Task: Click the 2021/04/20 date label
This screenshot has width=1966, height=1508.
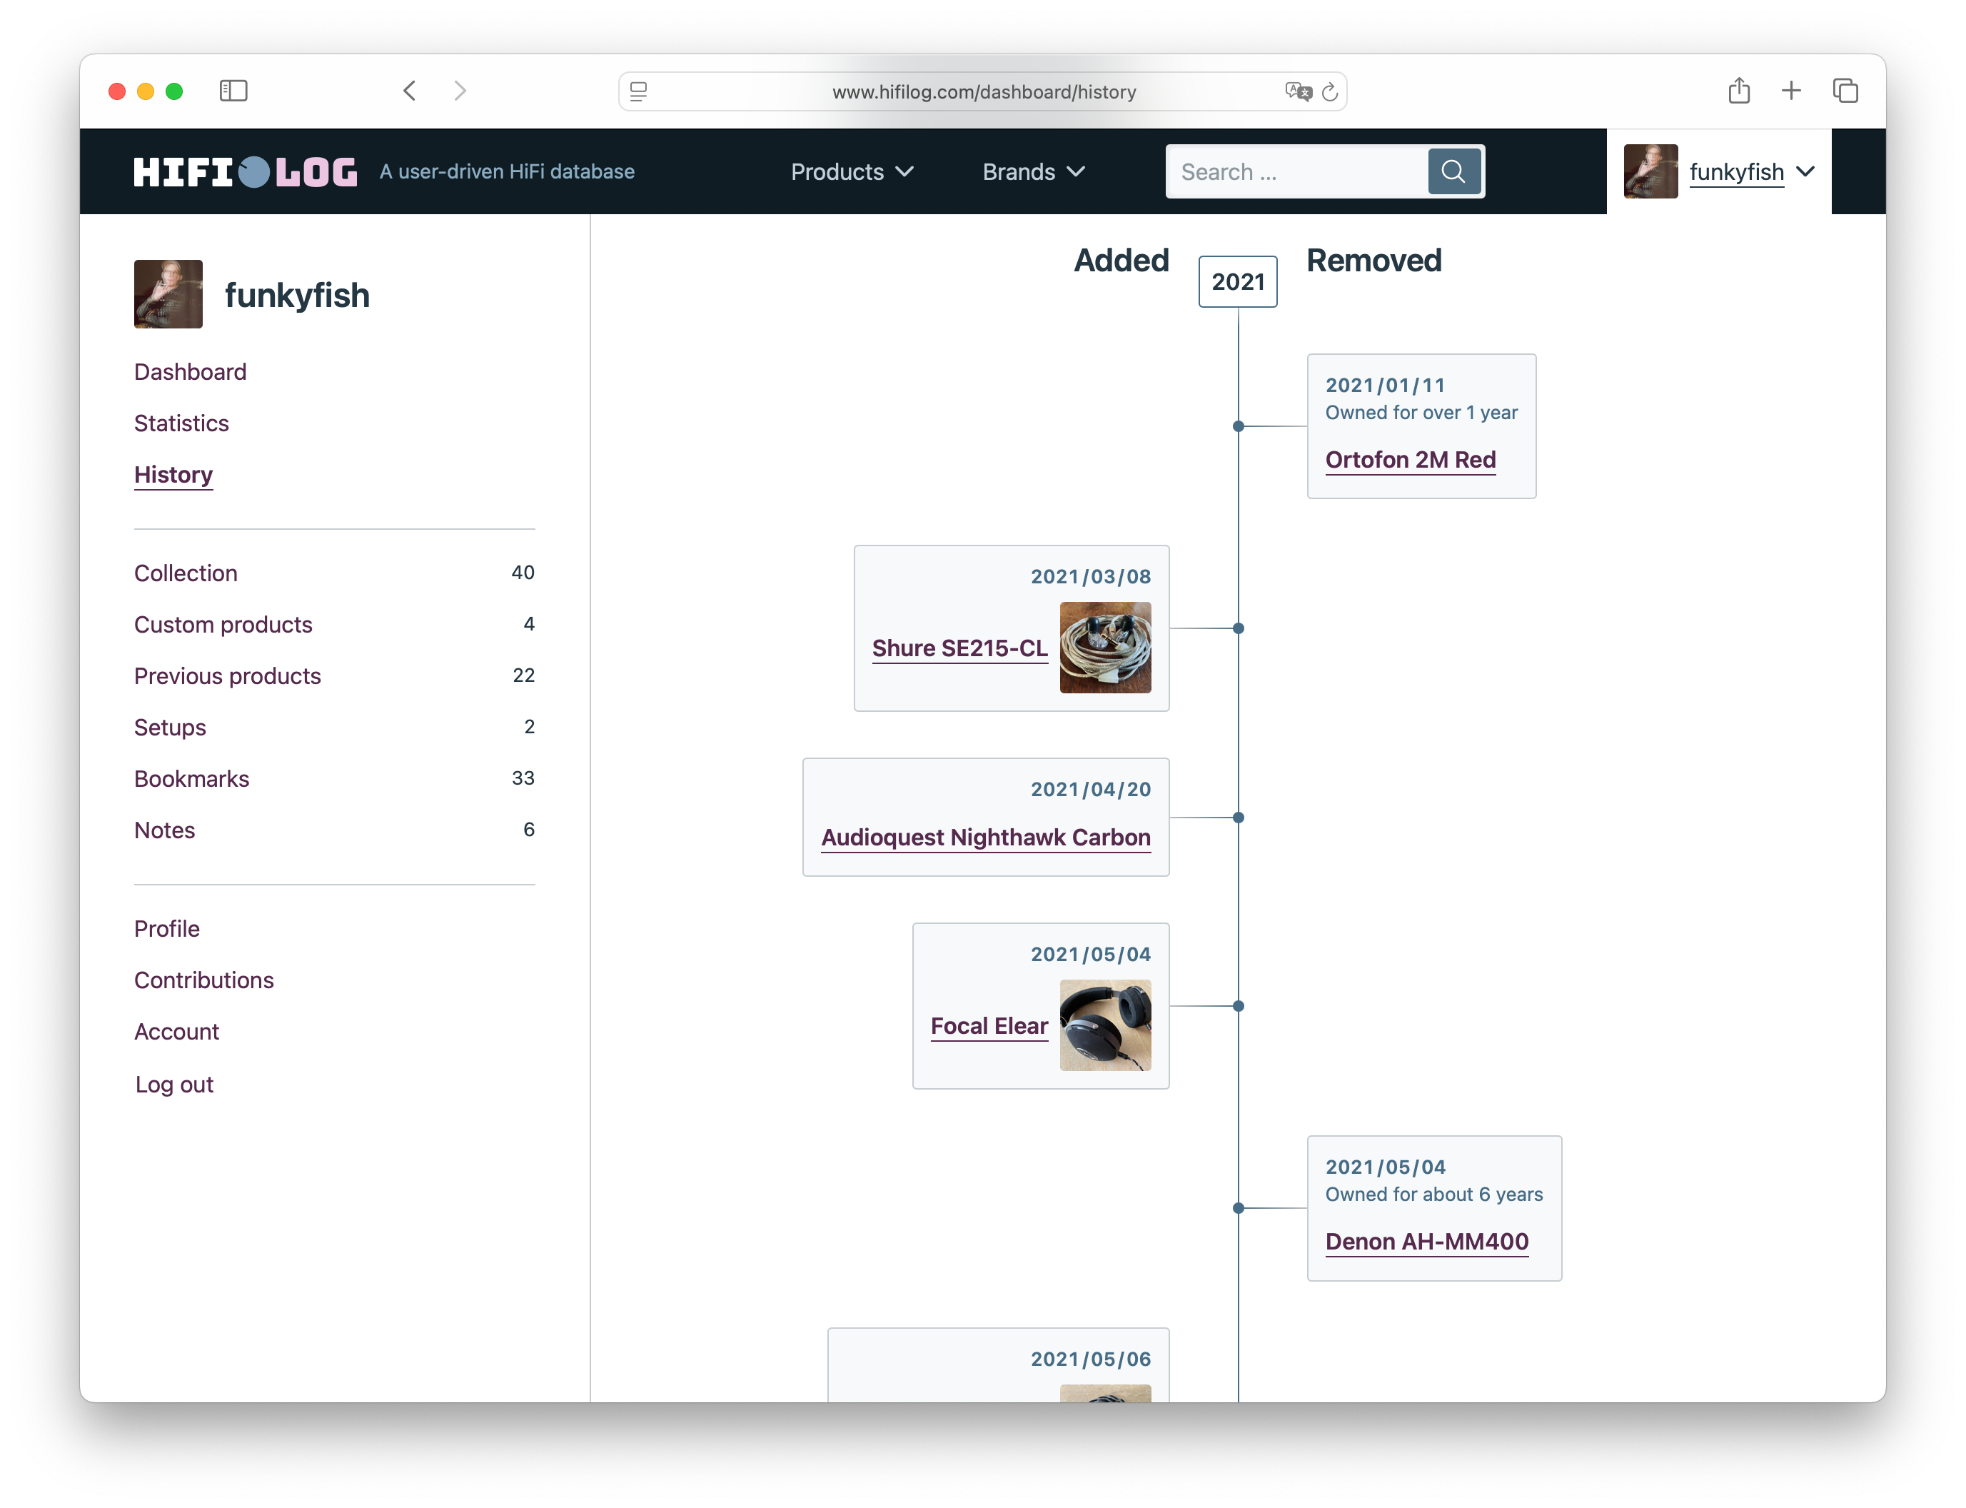Action: (1090, 789)
